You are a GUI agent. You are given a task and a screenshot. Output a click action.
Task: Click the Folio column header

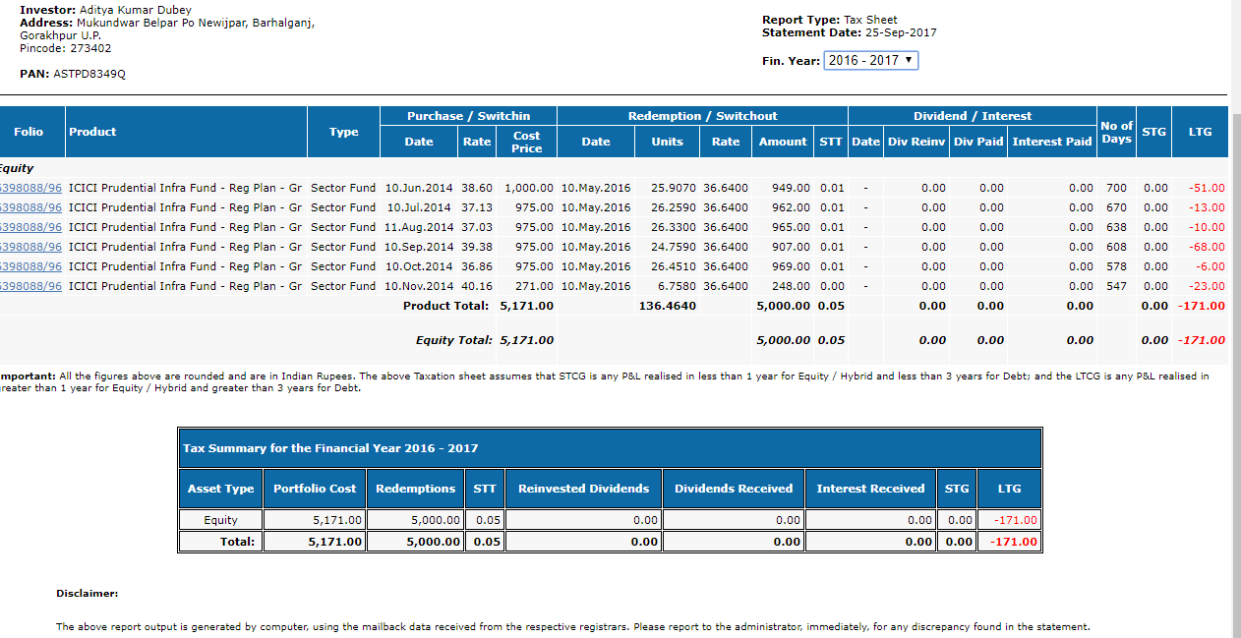coord(30,132)
